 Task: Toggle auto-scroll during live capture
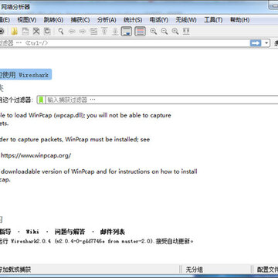(127, 32)
